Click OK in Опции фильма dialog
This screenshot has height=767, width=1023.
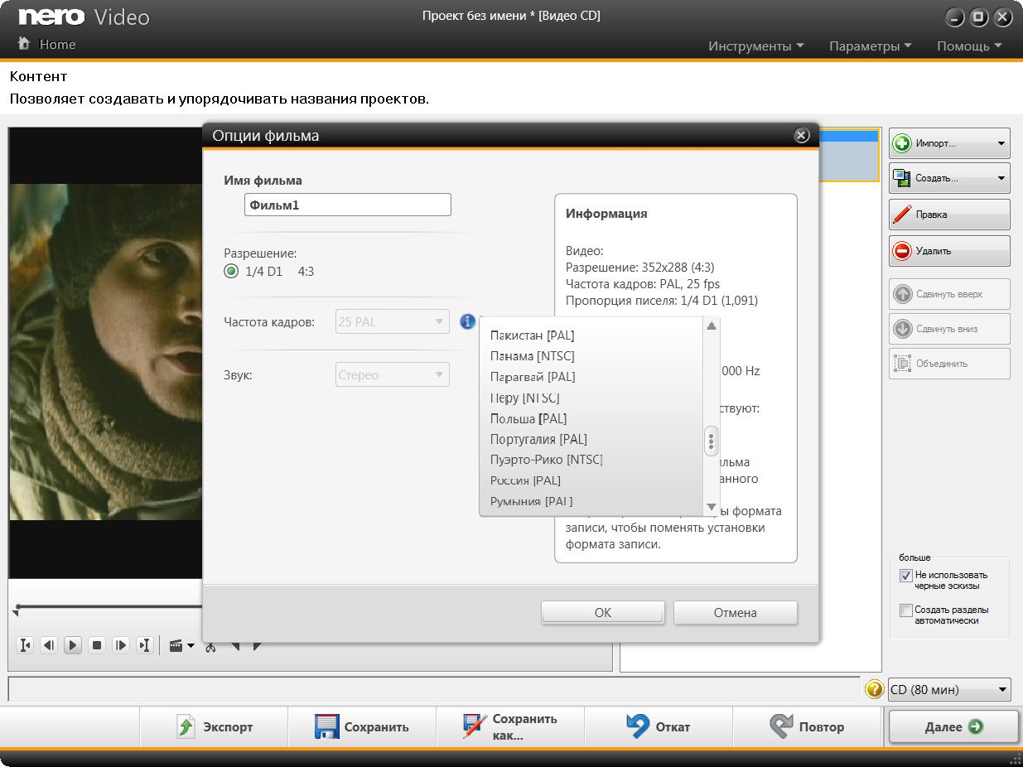[602, 613]
